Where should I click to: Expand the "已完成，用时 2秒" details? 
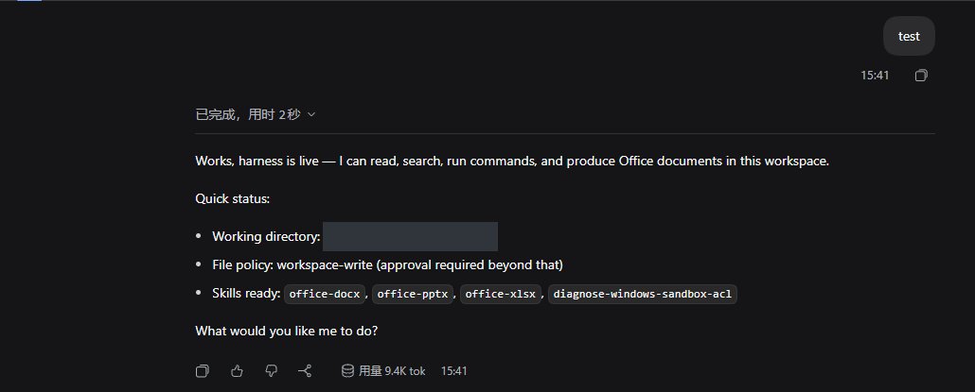click(256, 114)
